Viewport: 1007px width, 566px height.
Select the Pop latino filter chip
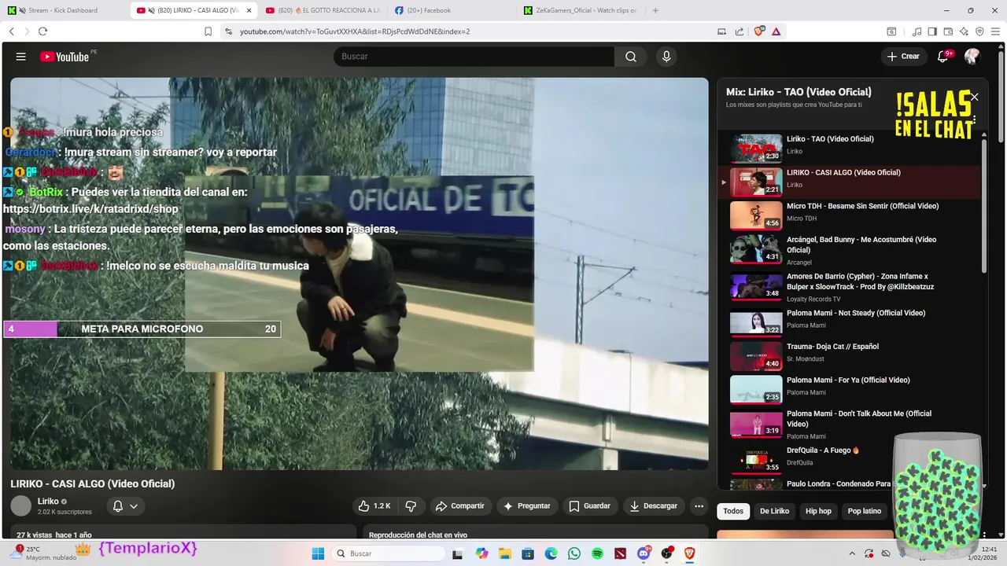864,511
